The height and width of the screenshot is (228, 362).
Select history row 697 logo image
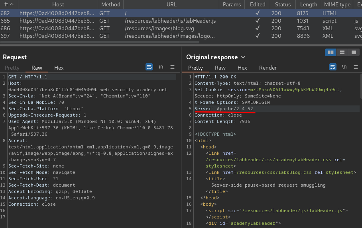click(181, 36)
